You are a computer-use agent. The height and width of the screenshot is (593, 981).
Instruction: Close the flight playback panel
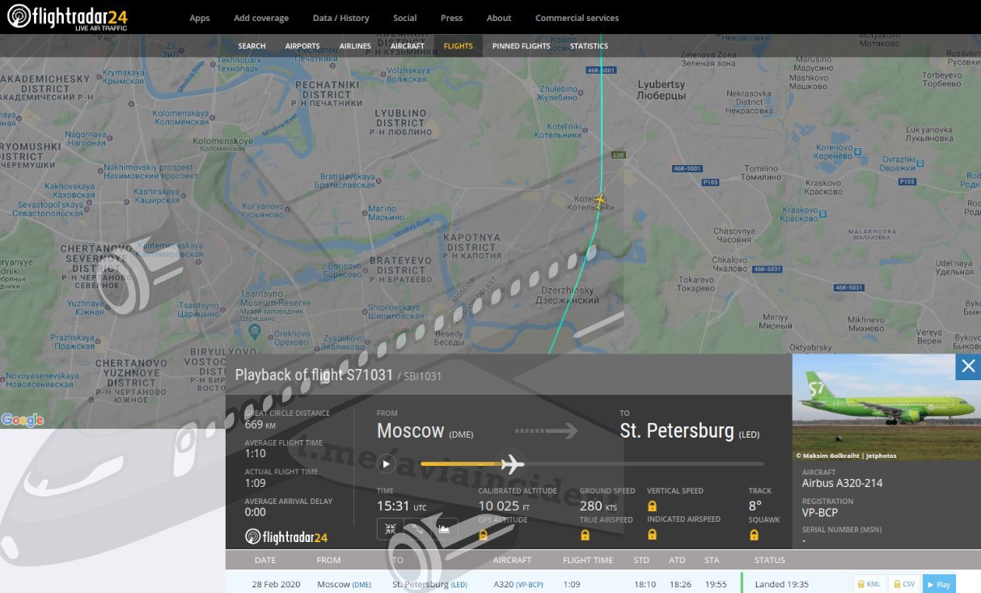pyautogui.click(x=968, y=366)
